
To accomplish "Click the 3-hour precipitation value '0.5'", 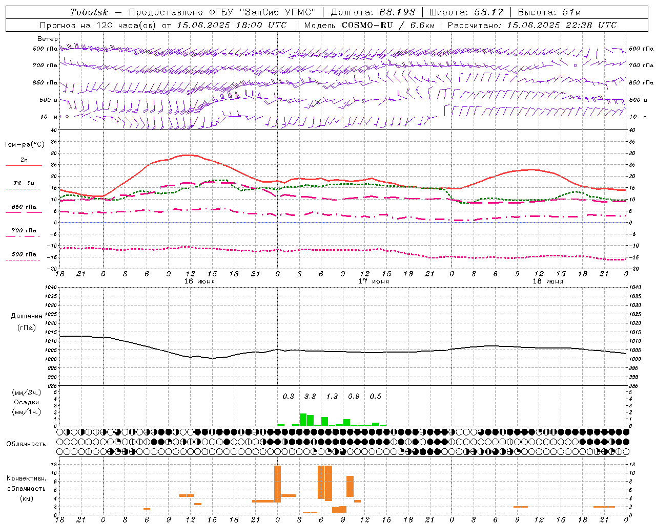I will point(376,396).
